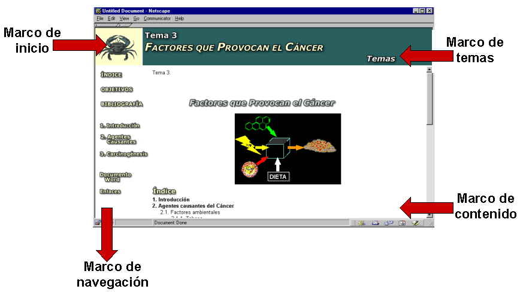
Task: Select the 3. Carcinogénesis link
Action: click(x=123, y=154)
